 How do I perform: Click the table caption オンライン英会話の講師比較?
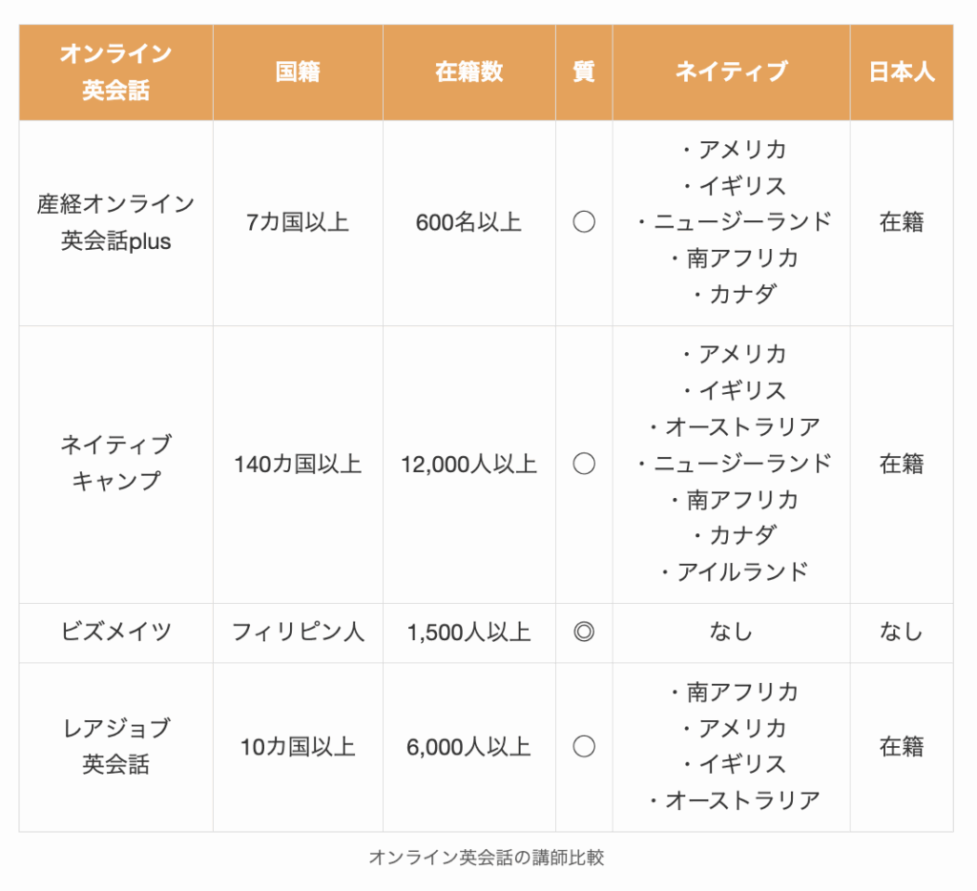tap(486, 858)
